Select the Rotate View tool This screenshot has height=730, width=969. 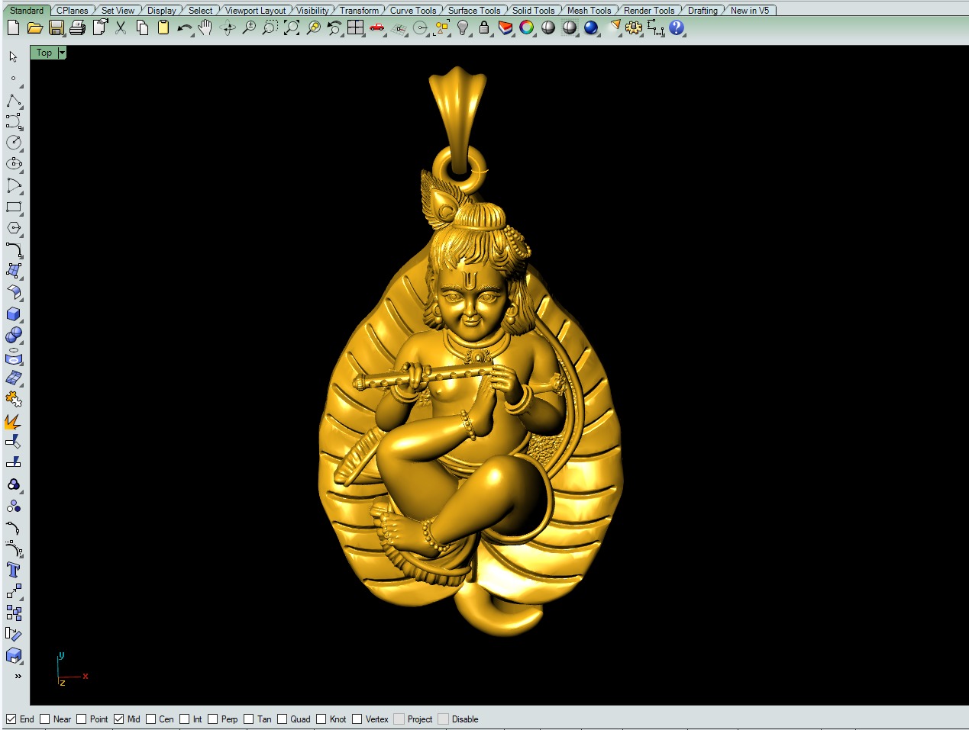228,28
